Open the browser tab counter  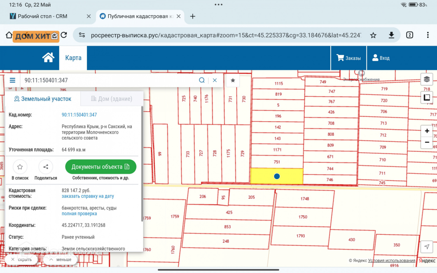(410, 35)
